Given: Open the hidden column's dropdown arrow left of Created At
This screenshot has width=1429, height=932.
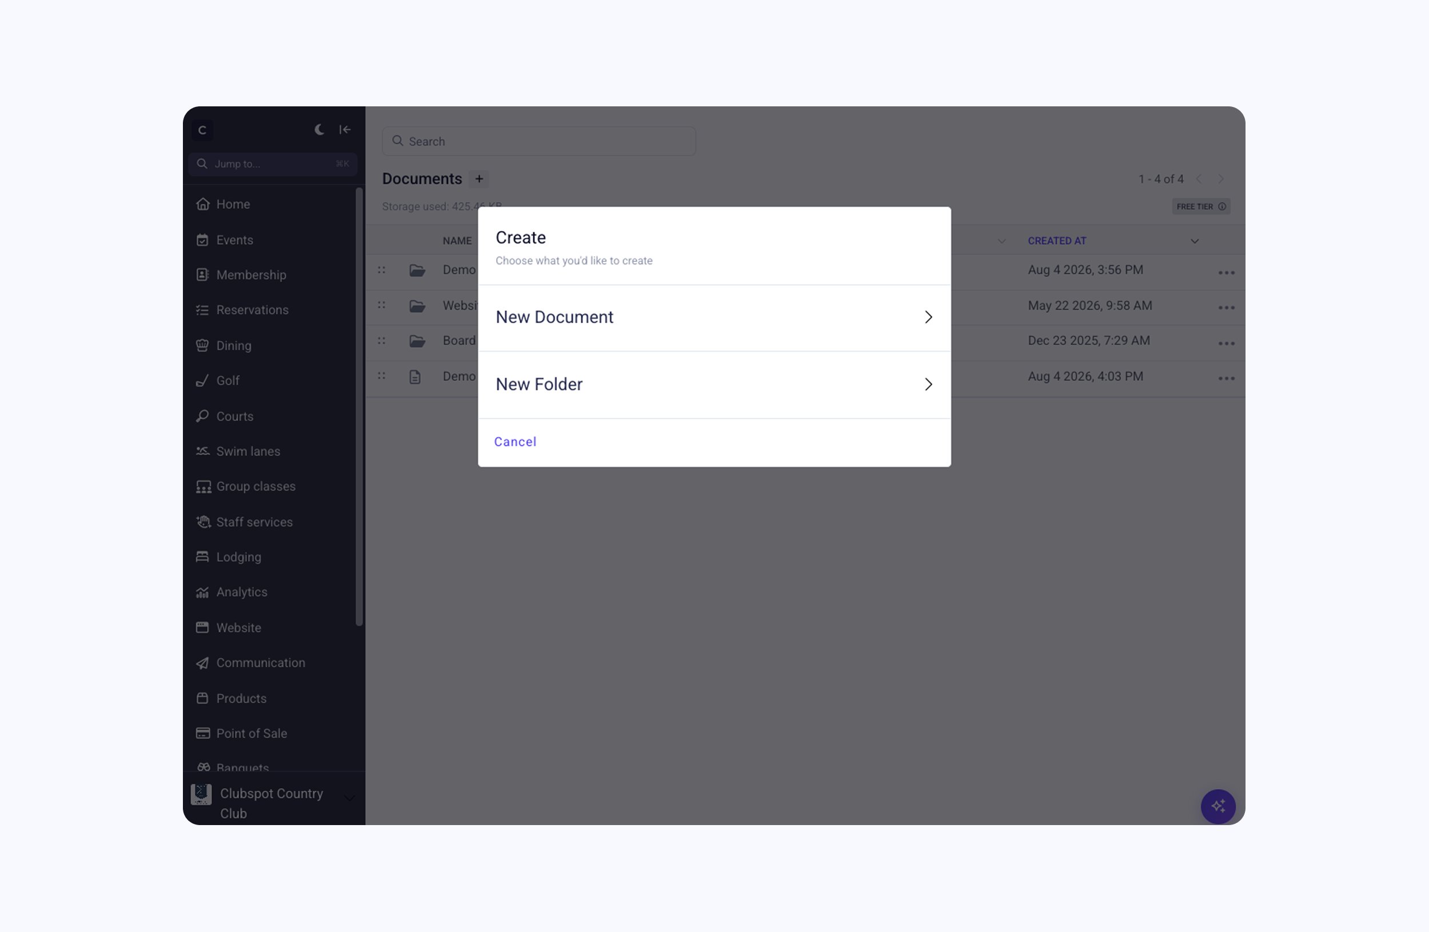Looking at the screenshot, I should tap(1001, 241).
